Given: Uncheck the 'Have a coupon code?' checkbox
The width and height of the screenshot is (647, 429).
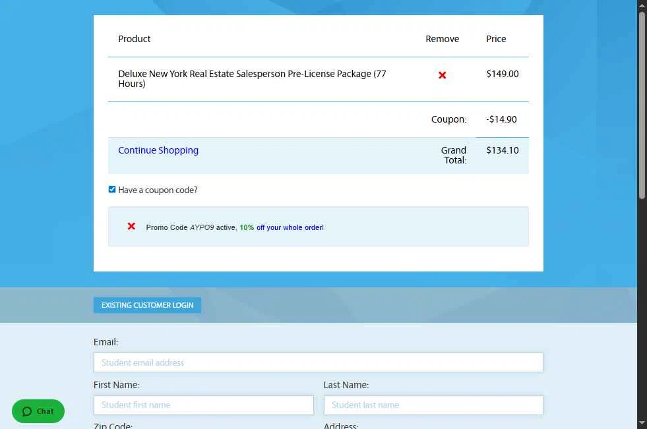Looking at the screenshot, I should pos(112,189).
